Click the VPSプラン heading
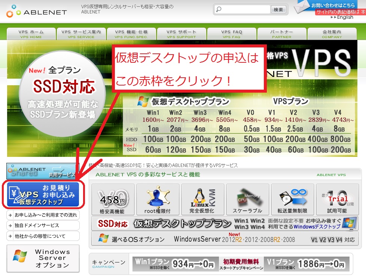This screenshot has width=366, height=276. pyautogui.click(x=291, y=101)
